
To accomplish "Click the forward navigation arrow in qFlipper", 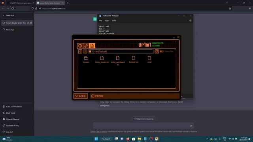I will [x=85, y=51].
